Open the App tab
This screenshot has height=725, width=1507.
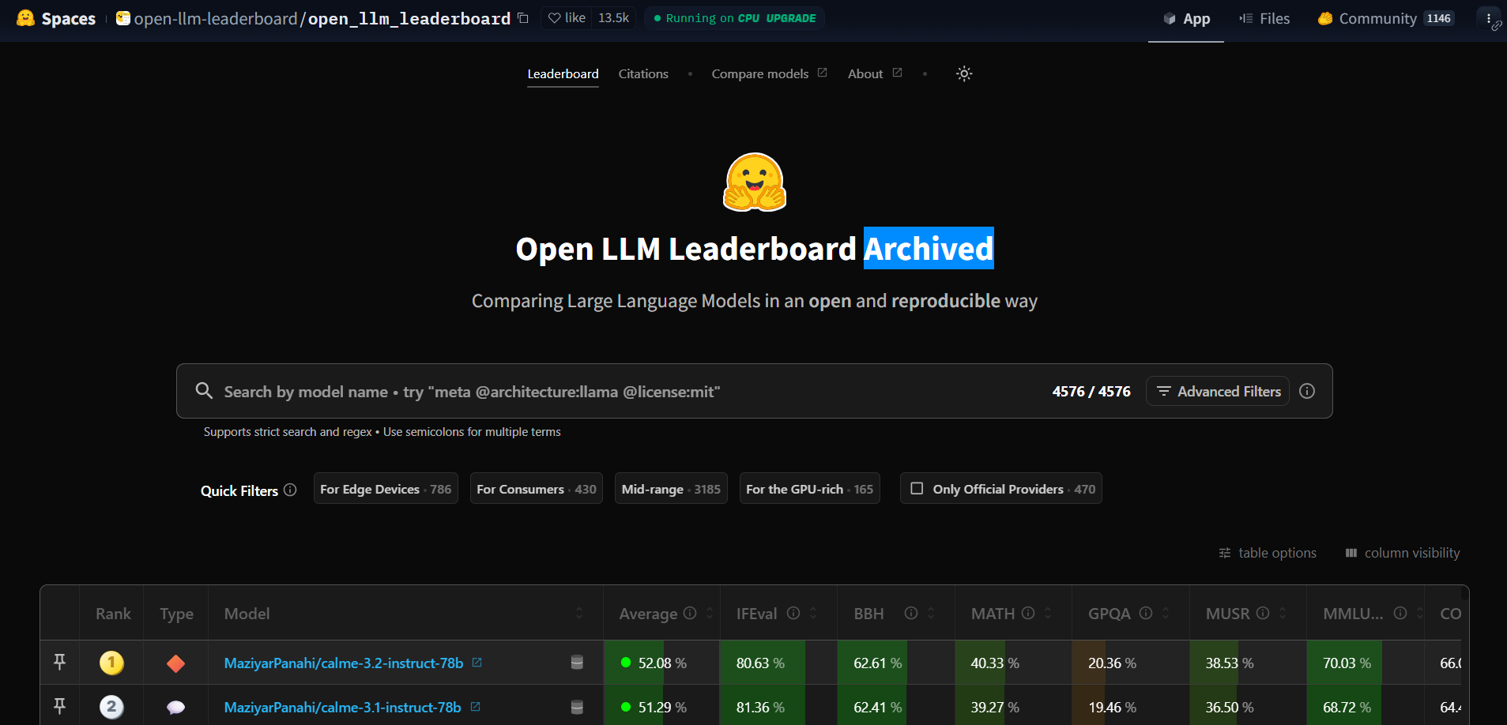click(x=1186, y=19)
